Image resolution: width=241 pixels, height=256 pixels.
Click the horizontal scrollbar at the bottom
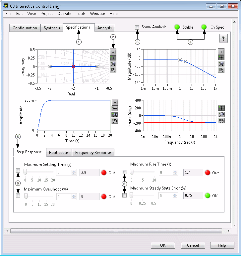pyautogui.click(x=116, y=230)
